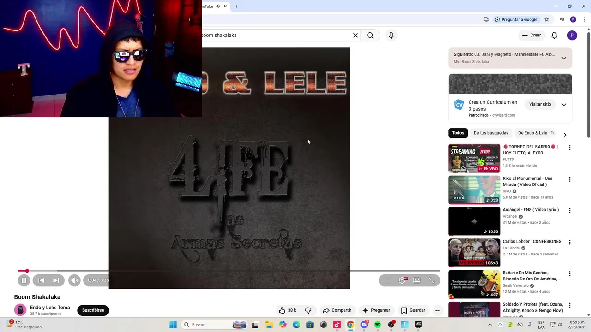Open options for Soldado Y Profeta video
591x332 pixels.
pos(569,305)
